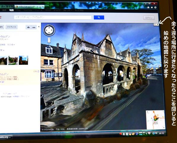Toggle Street View fullscreen expand icon
This screenshot has height=143, width=177.
tap(155, 24)
